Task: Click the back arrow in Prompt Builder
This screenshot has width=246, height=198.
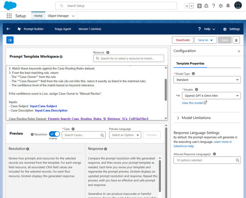Action: coord(8,29)
